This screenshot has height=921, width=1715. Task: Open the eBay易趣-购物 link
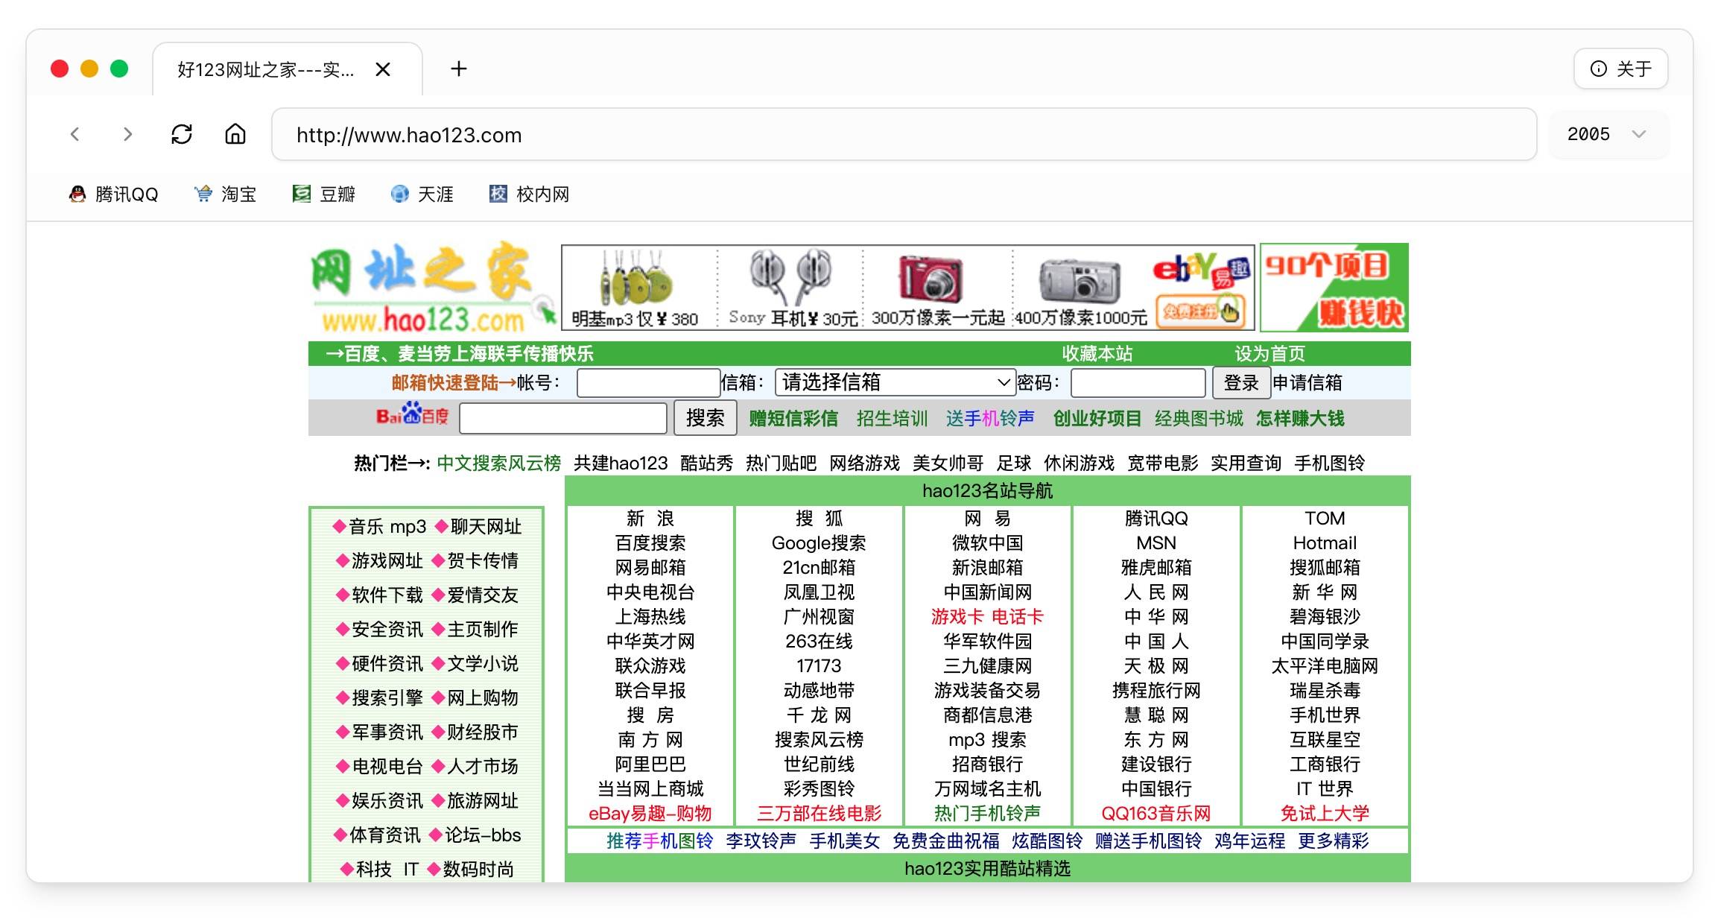tap(650, 813)
